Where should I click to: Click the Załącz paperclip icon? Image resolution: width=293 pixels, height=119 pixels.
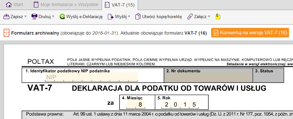pyautogui.click(x=190, y=16)
